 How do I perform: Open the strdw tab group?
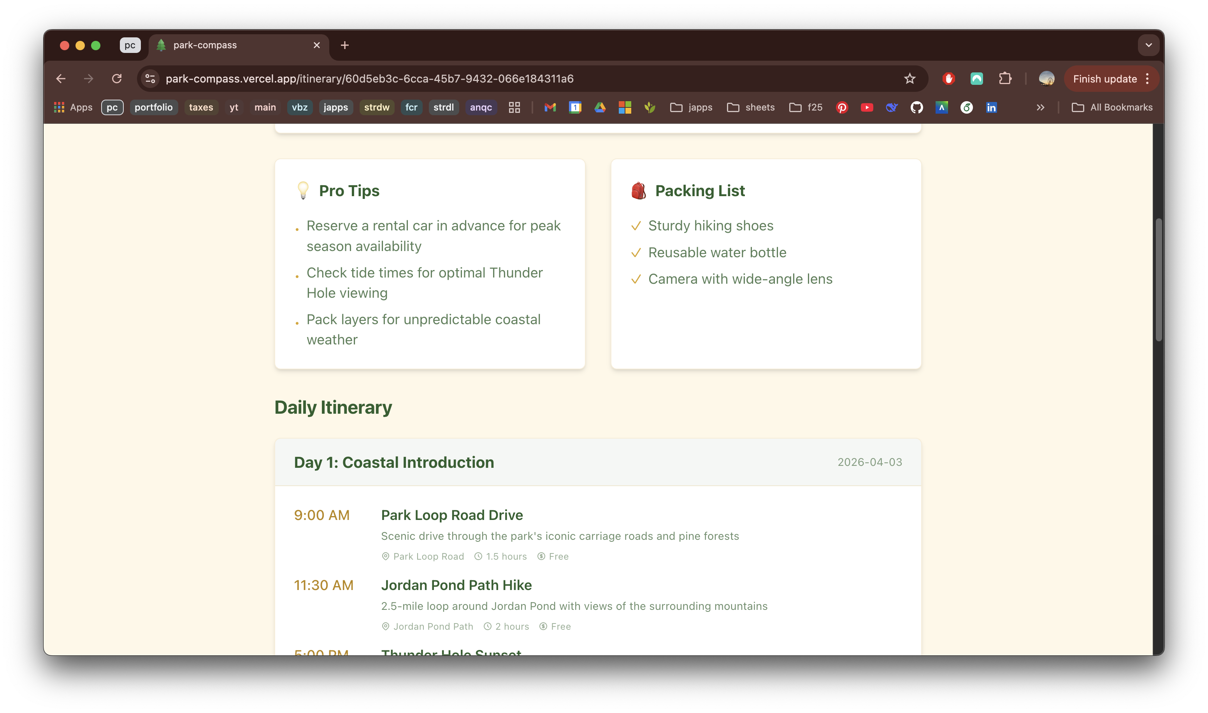pos(377,108)
